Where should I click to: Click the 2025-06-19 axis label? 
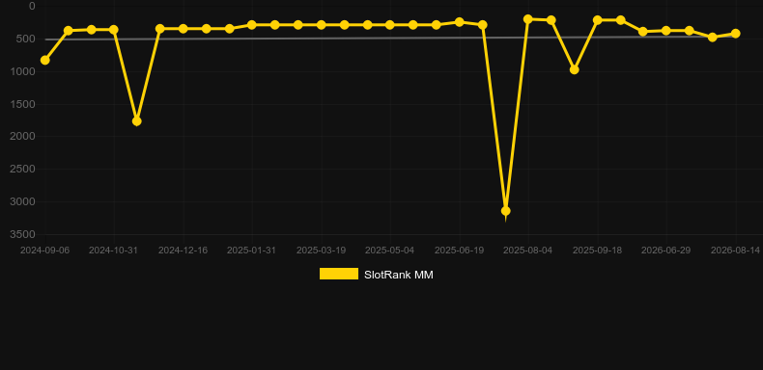coord(460,251)
